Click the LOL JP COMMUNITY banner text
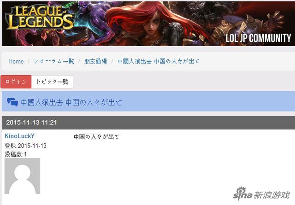295x205 pixels. point(258,38)
